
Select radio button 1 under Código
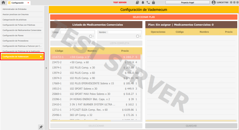91,36
